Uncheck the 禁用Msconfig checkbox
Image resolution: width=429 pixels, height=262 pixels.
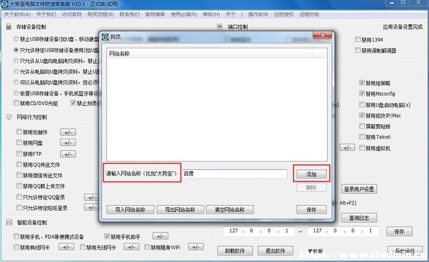click(x=361, y=93)
